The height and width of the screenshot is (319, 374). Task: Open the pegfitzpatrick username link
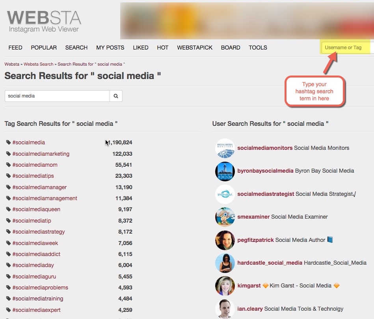255,240
